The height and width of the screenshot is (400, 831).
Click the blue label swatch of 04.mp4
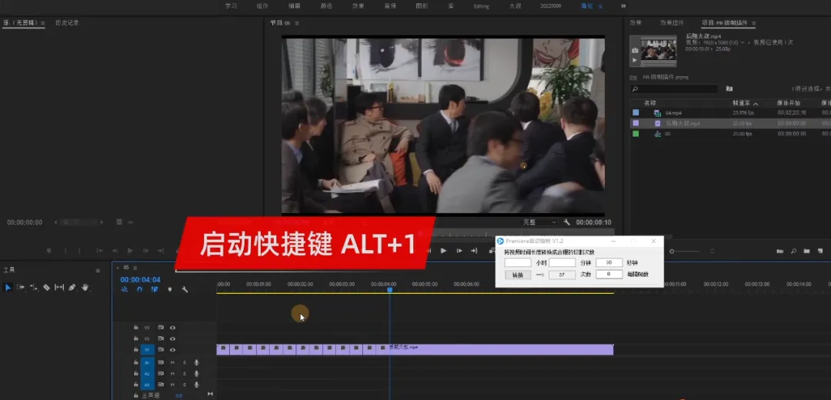pos(636,112)
